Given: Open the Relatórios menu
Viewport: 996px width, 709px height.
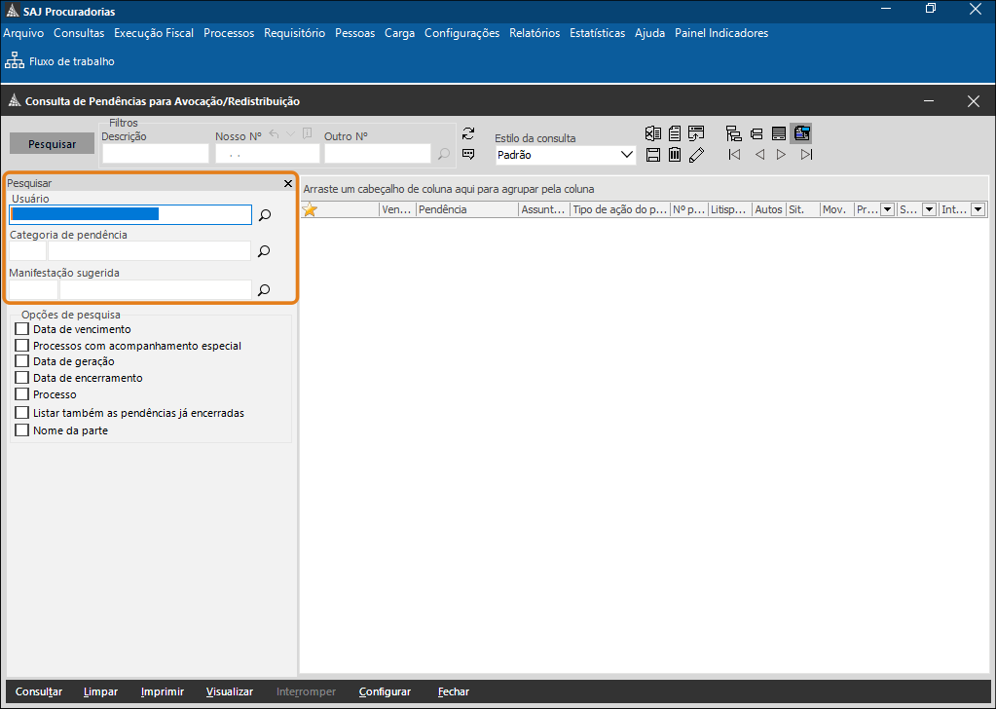Looking at the screenshot, I should (x=535, y=33).
